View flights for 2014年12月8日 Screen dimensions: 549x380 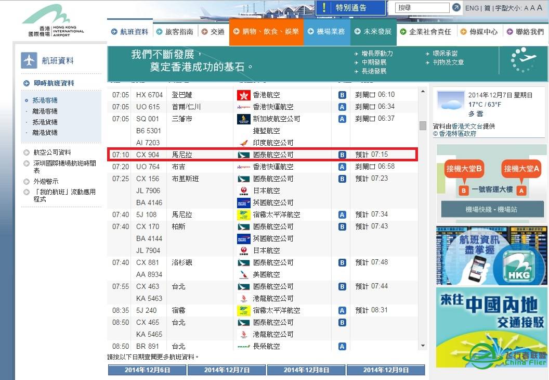[306, 370]
